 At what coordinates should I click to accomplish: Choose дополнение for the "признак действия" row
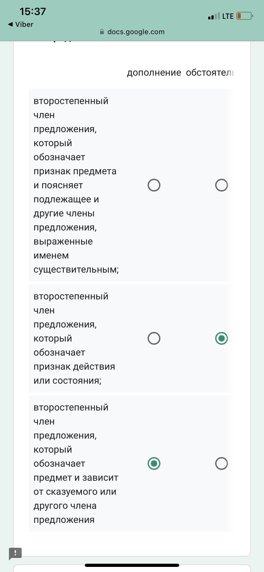click(154, 338)
